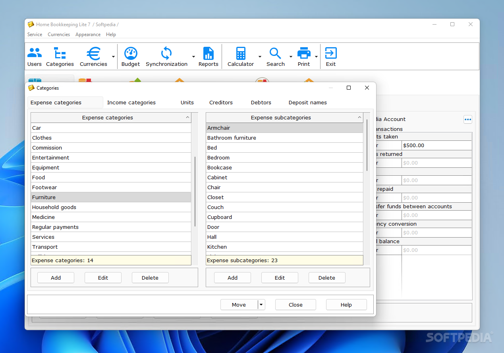Toggle sort arrow on Expense categories header
This screenshot has width=504, height=353.
tap(187, 117)
